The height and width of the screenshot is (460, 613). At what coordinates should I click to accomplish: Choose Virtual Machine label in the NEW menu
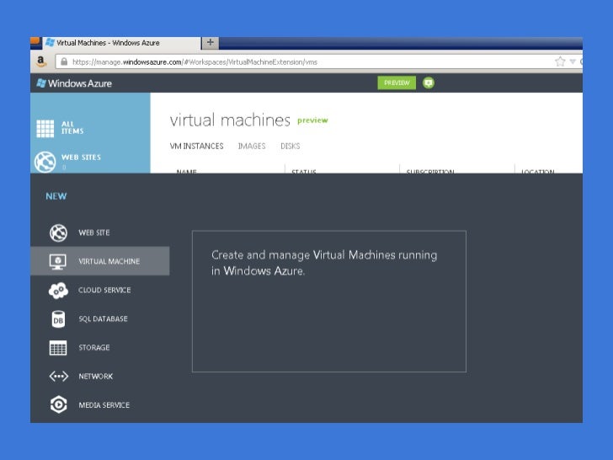[109, 261]
